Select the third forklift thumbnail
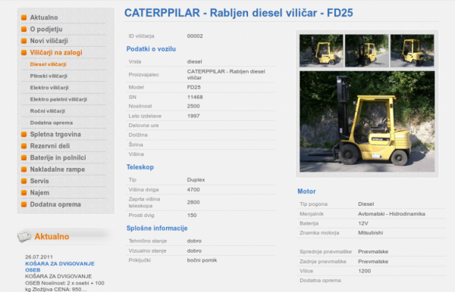This screenshot has height=292, width=455. 412,51
